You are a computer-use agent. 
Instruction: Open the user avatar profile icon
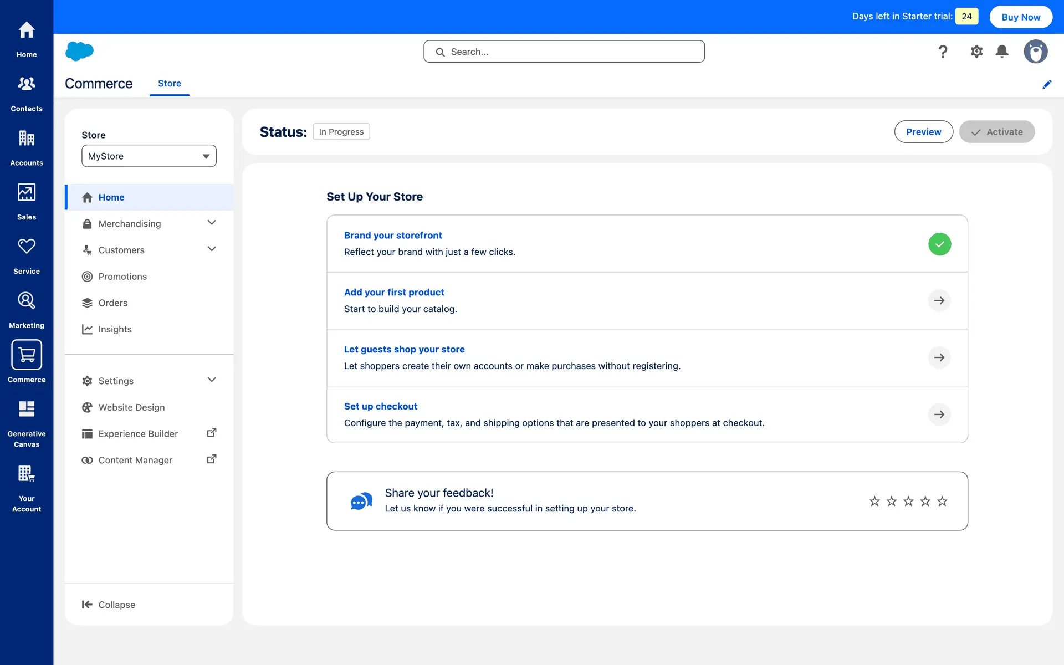click(1035, 52)
